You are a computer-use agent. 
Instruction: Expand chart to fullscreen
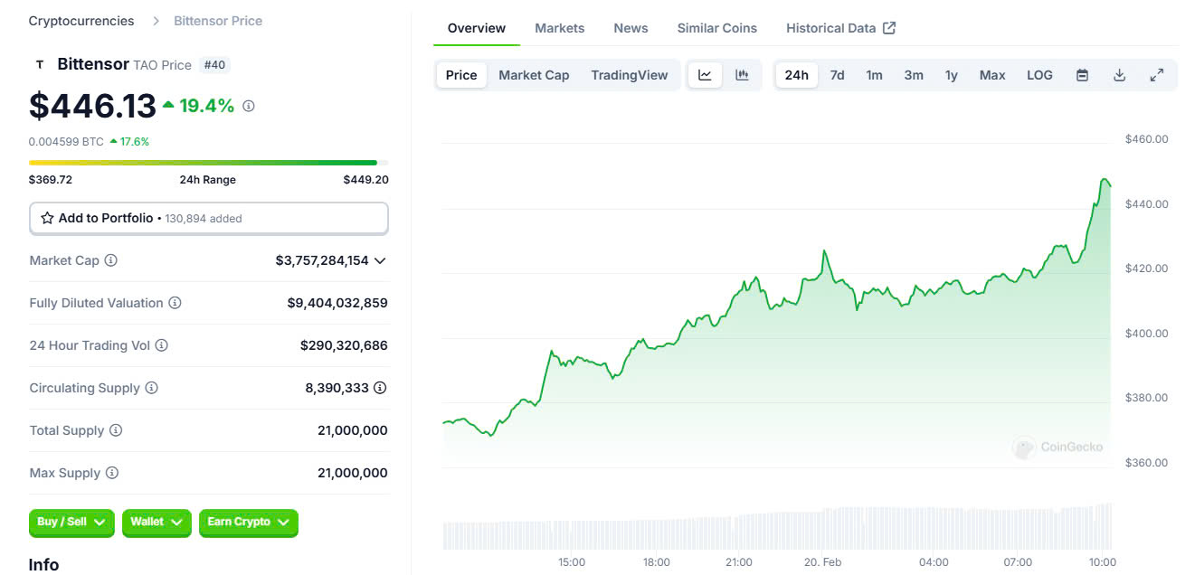coord(1156,75)
